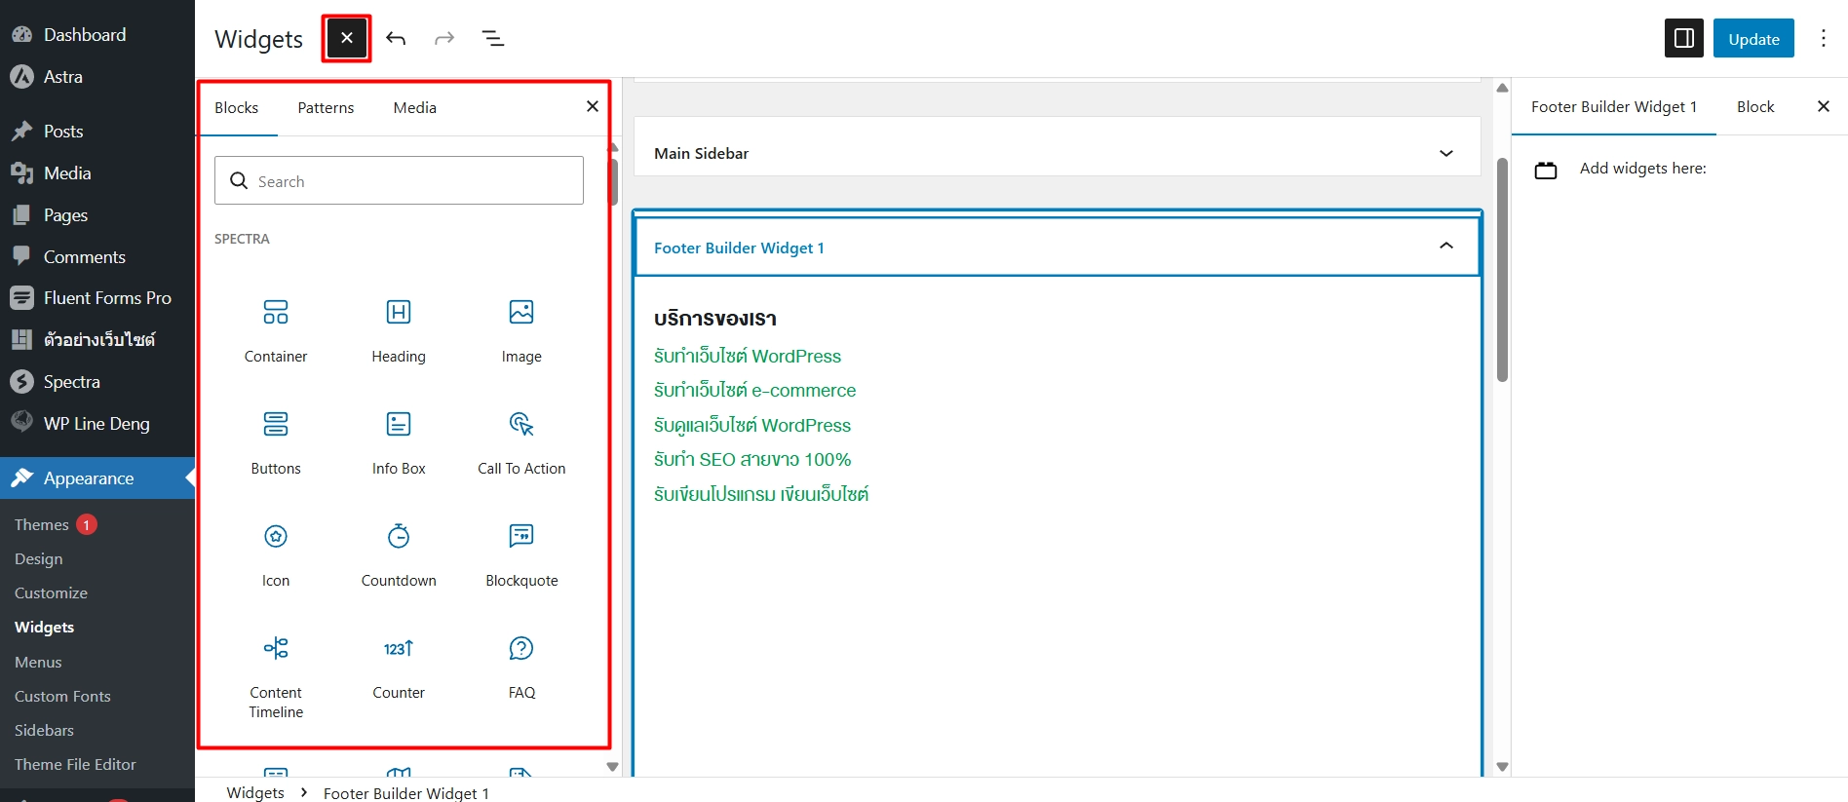Open the three-dot Options menu
The image size is (1848, 802).
coord(1823,39)
